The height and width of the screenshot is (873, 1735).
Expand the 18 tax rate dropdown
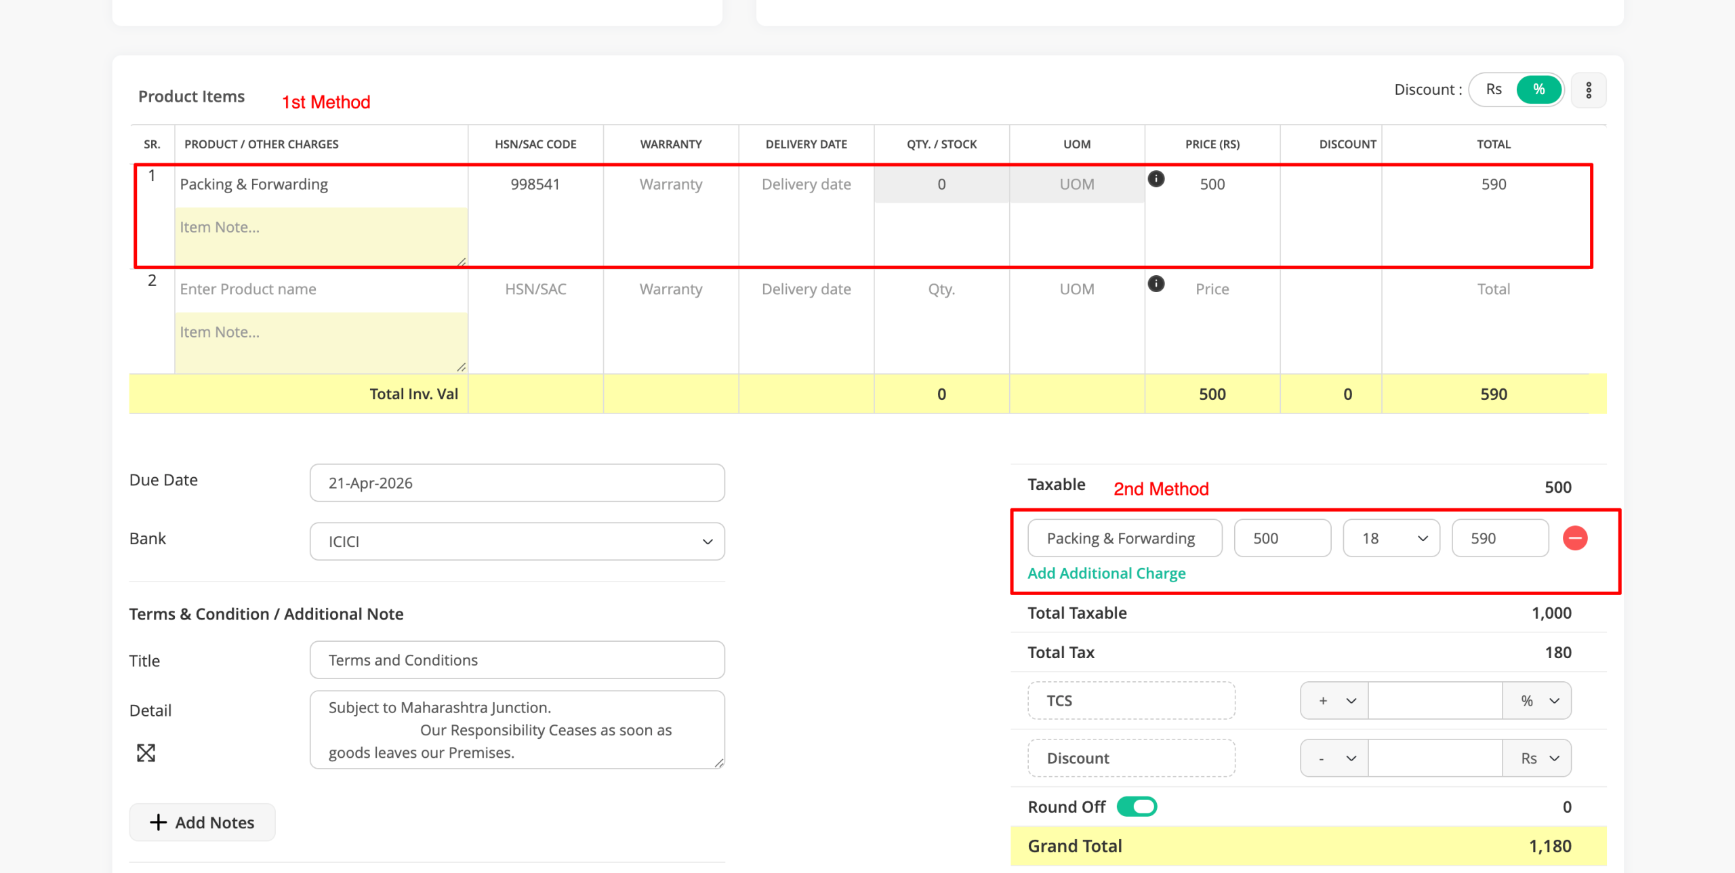pyautogui.click(x=1391, y=538)
